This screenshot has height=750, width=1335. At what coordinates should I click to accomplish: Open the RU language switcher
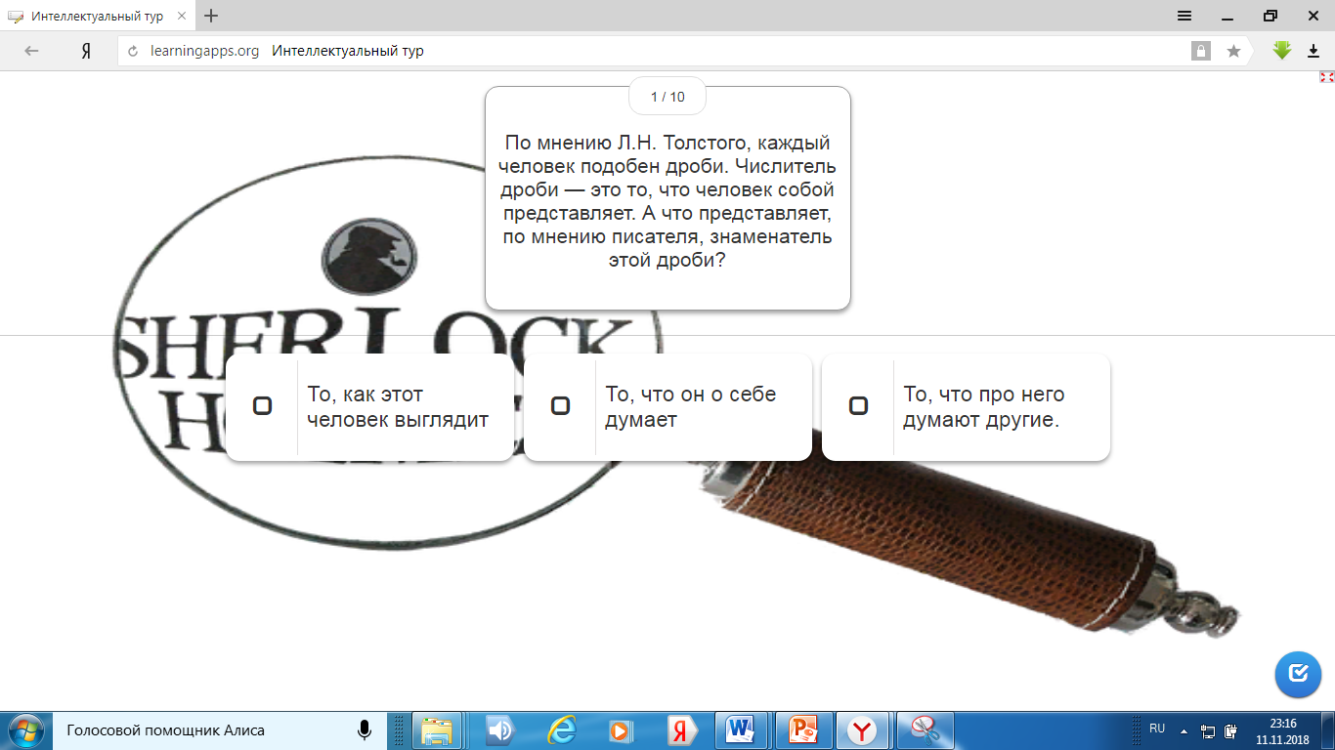tap(1157, 729)
